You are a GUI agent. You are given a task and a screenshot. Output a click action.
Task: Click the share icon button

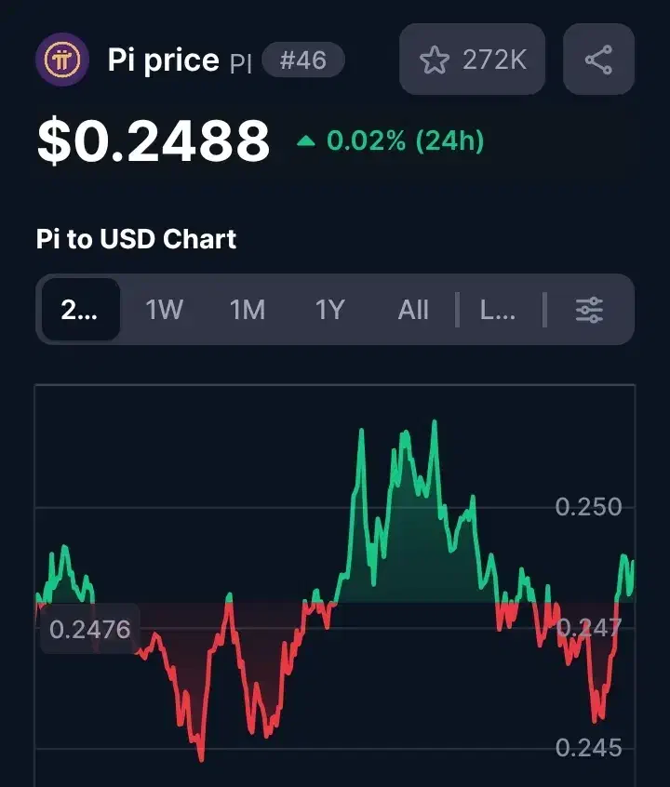598,60
